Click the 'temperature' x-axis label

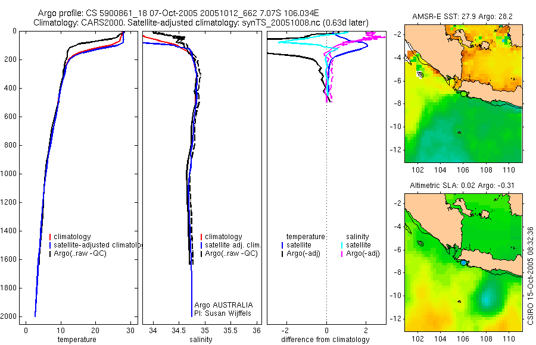(77, 340)
